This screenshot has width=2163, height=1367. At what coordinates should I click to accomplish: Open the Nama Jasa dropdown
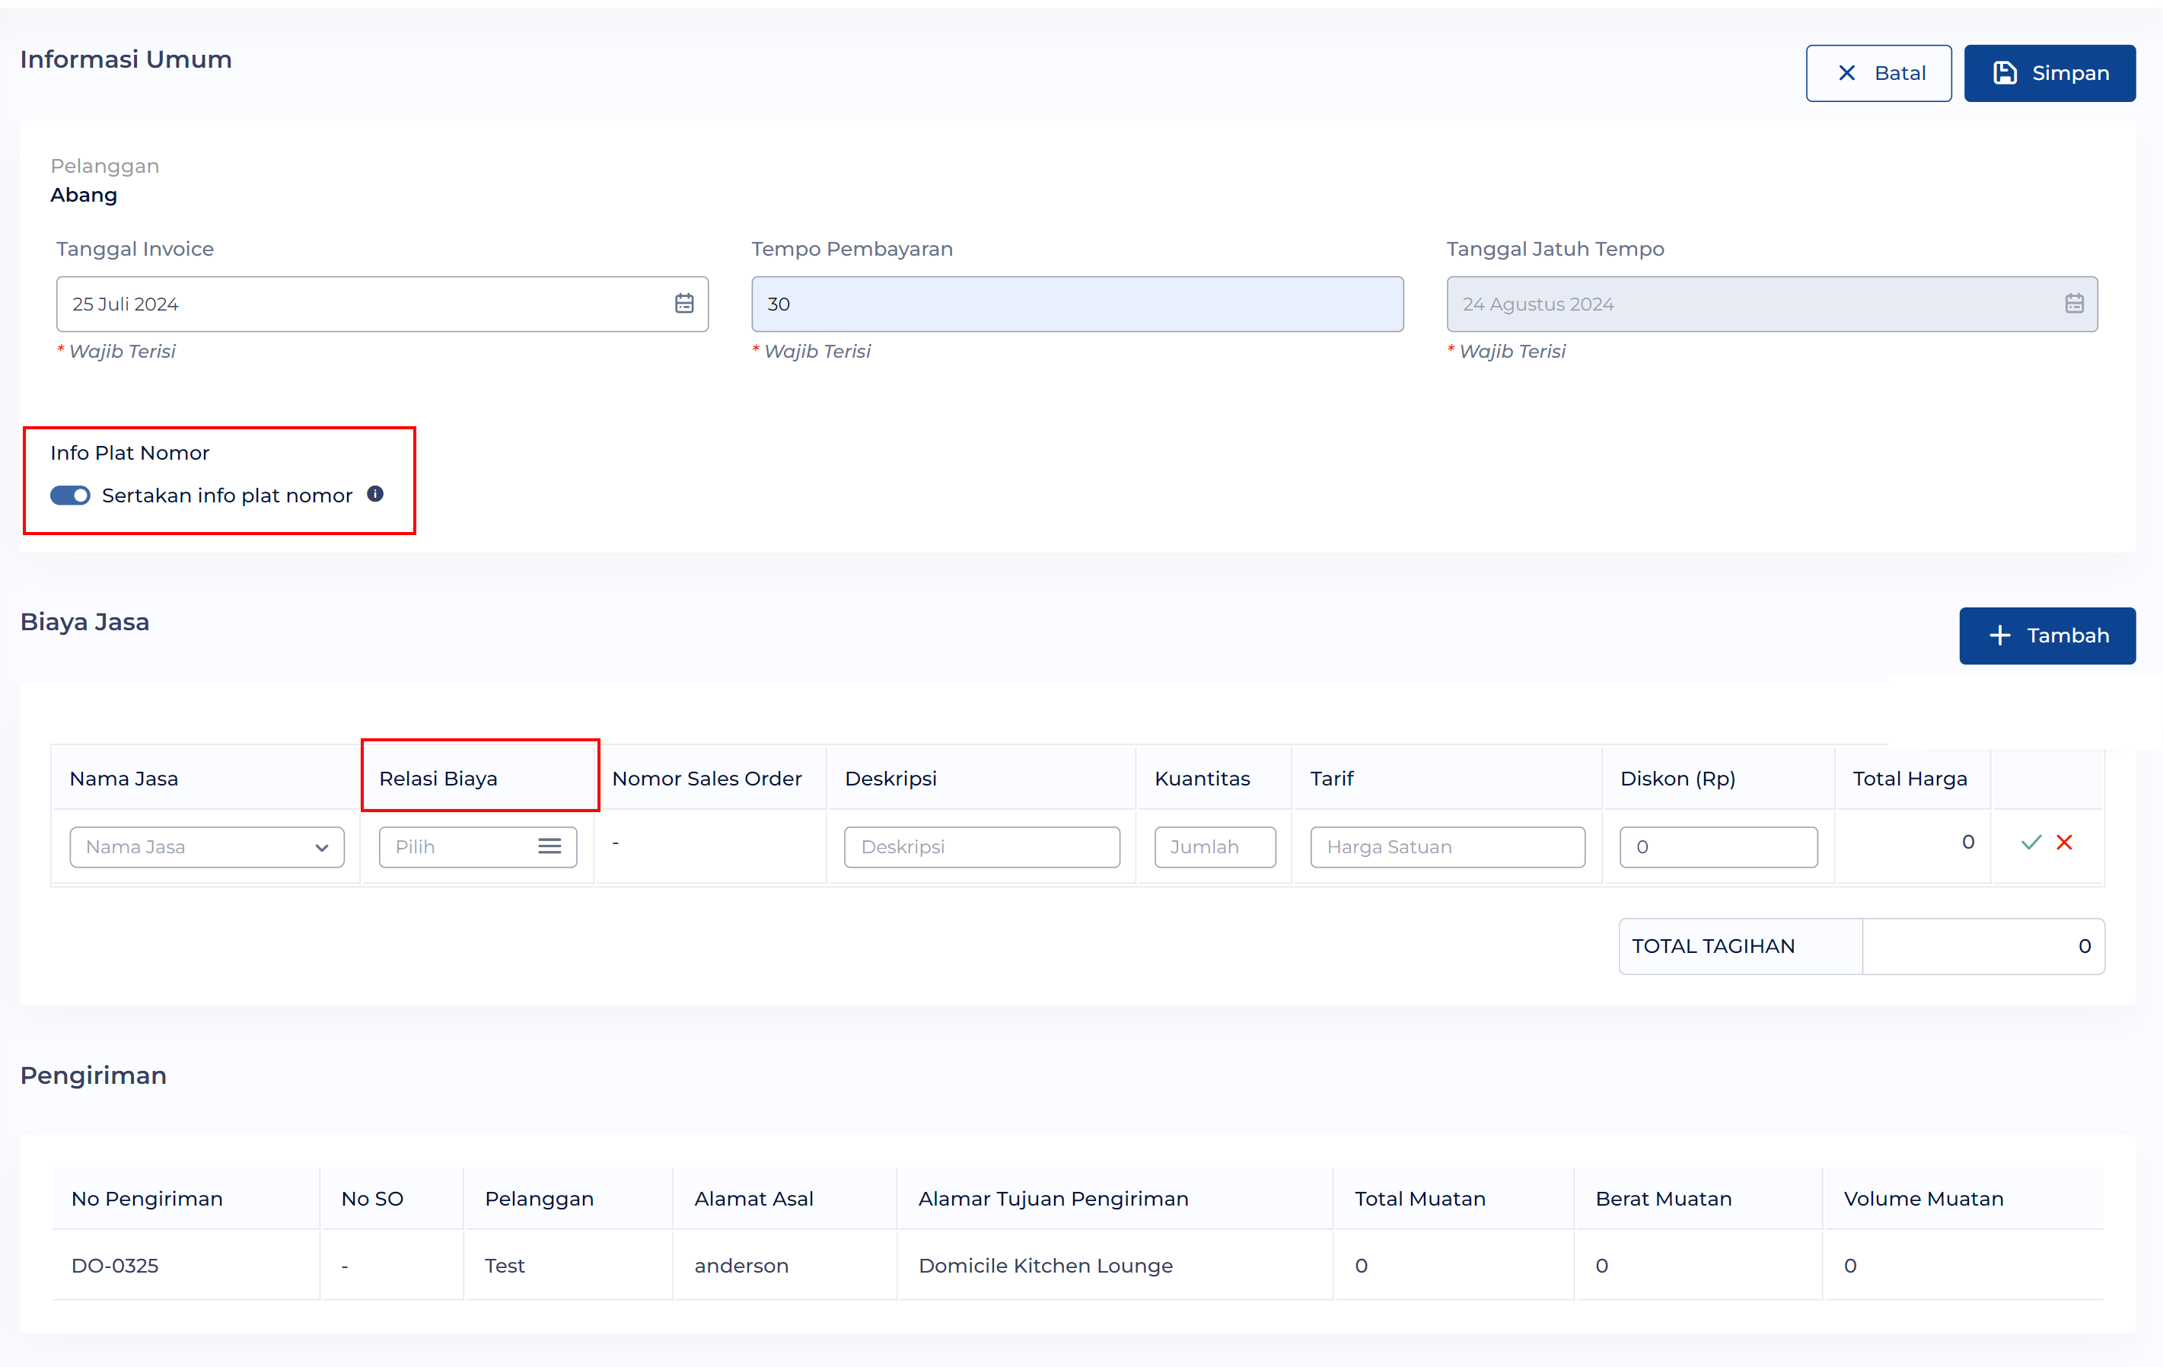click(x=206, y=847)
